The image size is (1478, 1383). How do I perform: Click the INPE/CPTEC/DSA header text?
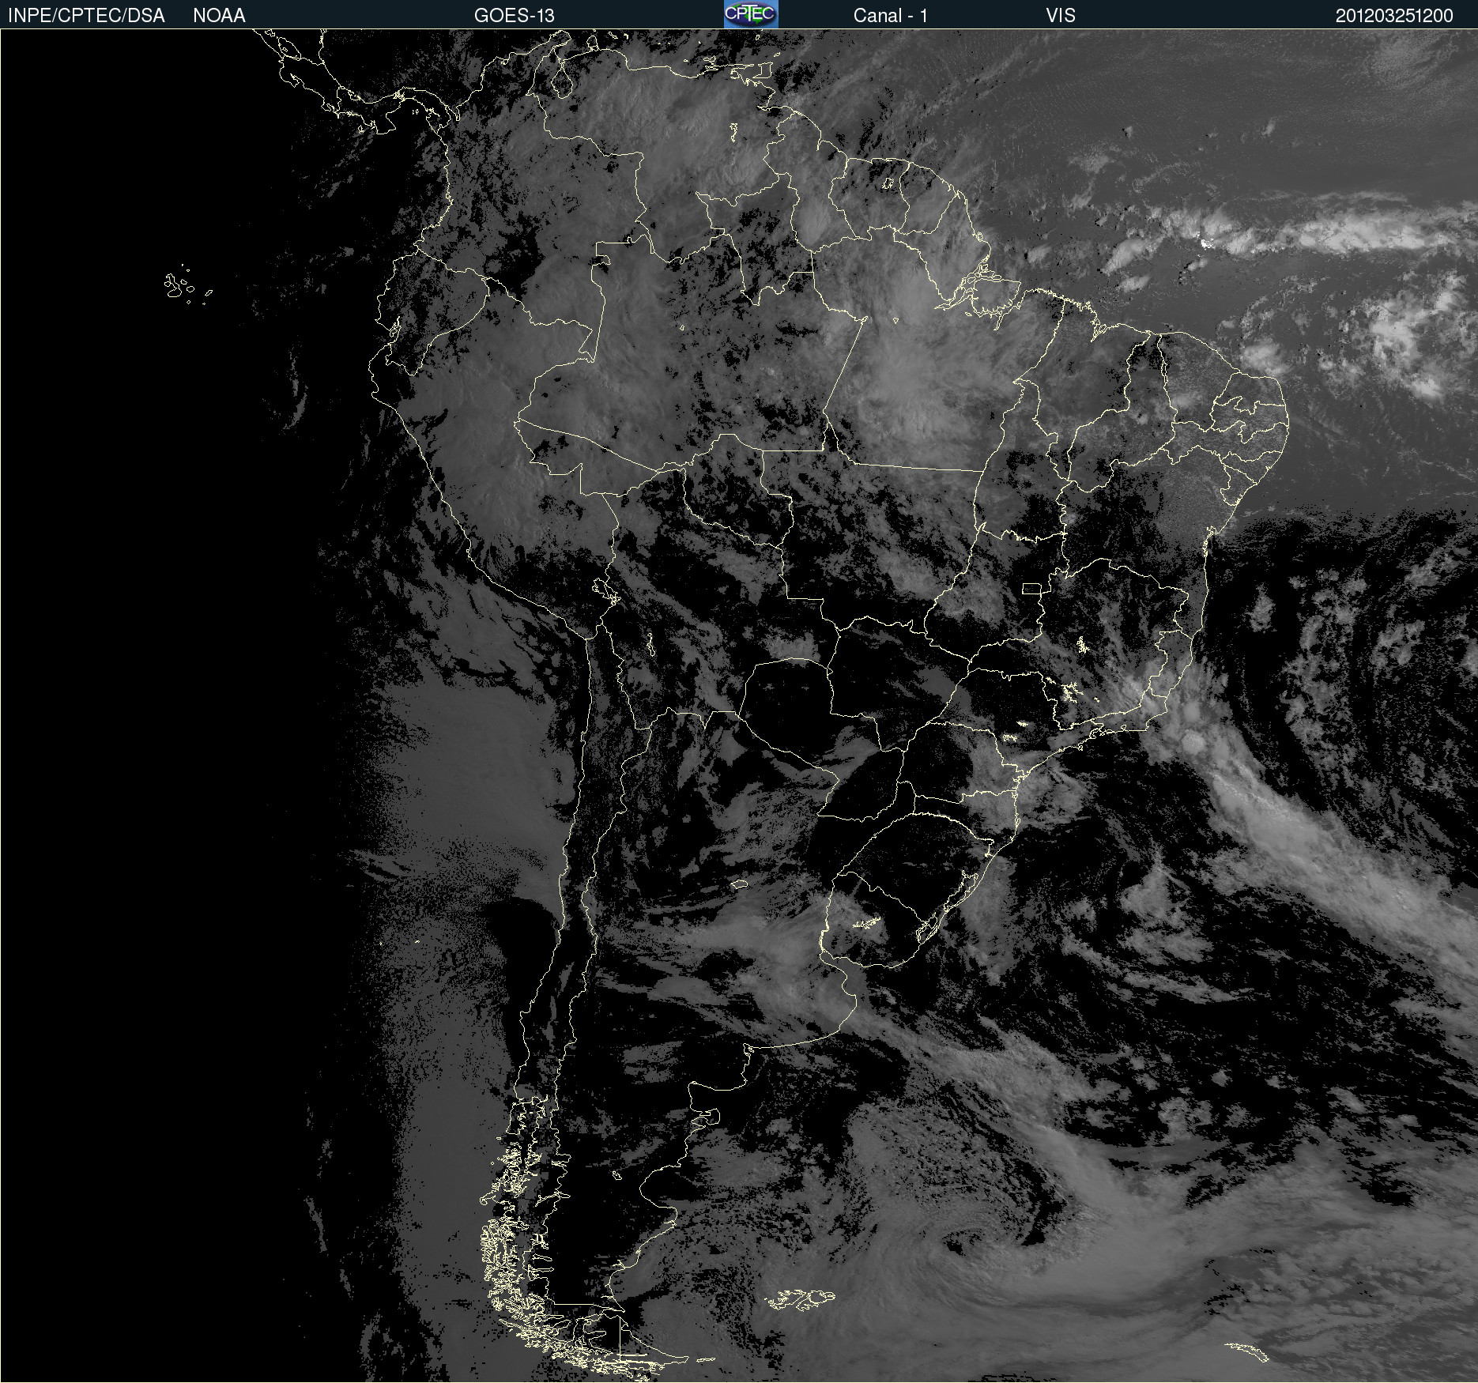coord(86,16)
